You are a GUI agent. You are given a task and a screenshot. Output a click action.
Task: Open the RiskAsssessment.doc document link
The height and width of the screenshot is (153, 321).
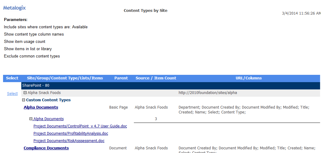(x=69, y=141)
